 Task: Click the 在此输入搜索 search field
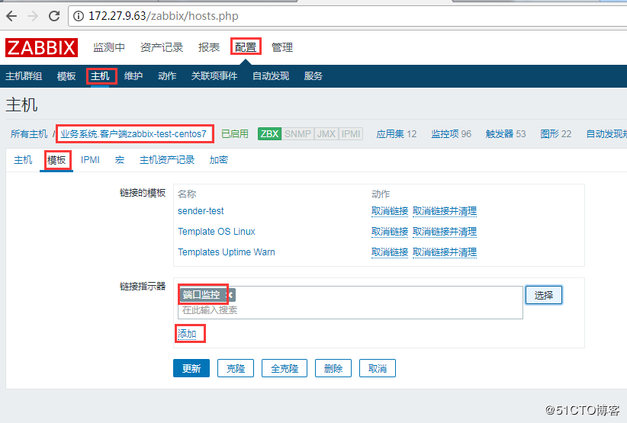coord(350,310)
